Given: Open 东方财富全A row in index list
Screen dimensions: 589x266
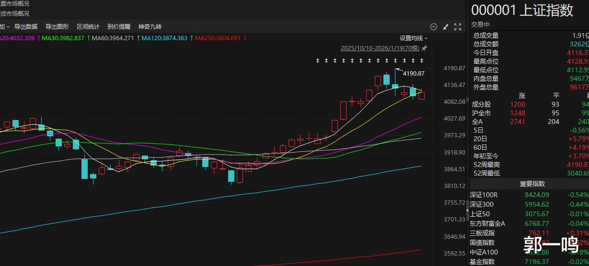Looking at the screenshot, I should (x=529, y=223).
